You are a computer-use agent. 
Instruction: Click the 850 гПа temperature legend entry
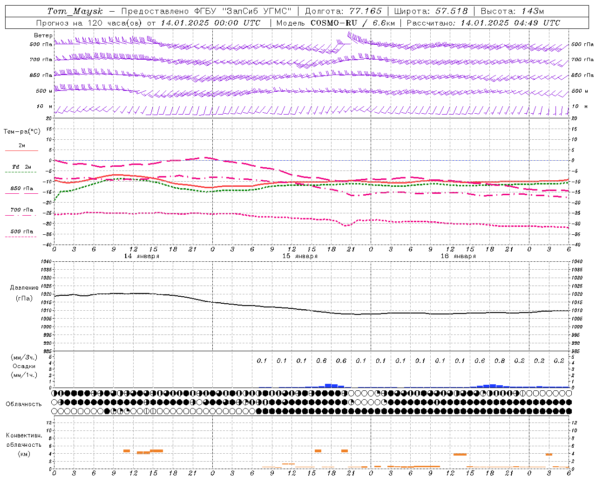click(22, 188)
